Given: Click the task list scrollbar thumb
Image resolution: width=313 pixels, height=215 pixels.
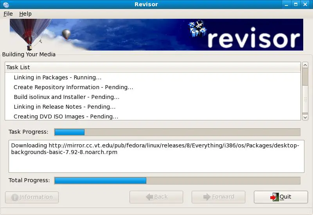Looking at the screenshot, I should tap(305, 77).
